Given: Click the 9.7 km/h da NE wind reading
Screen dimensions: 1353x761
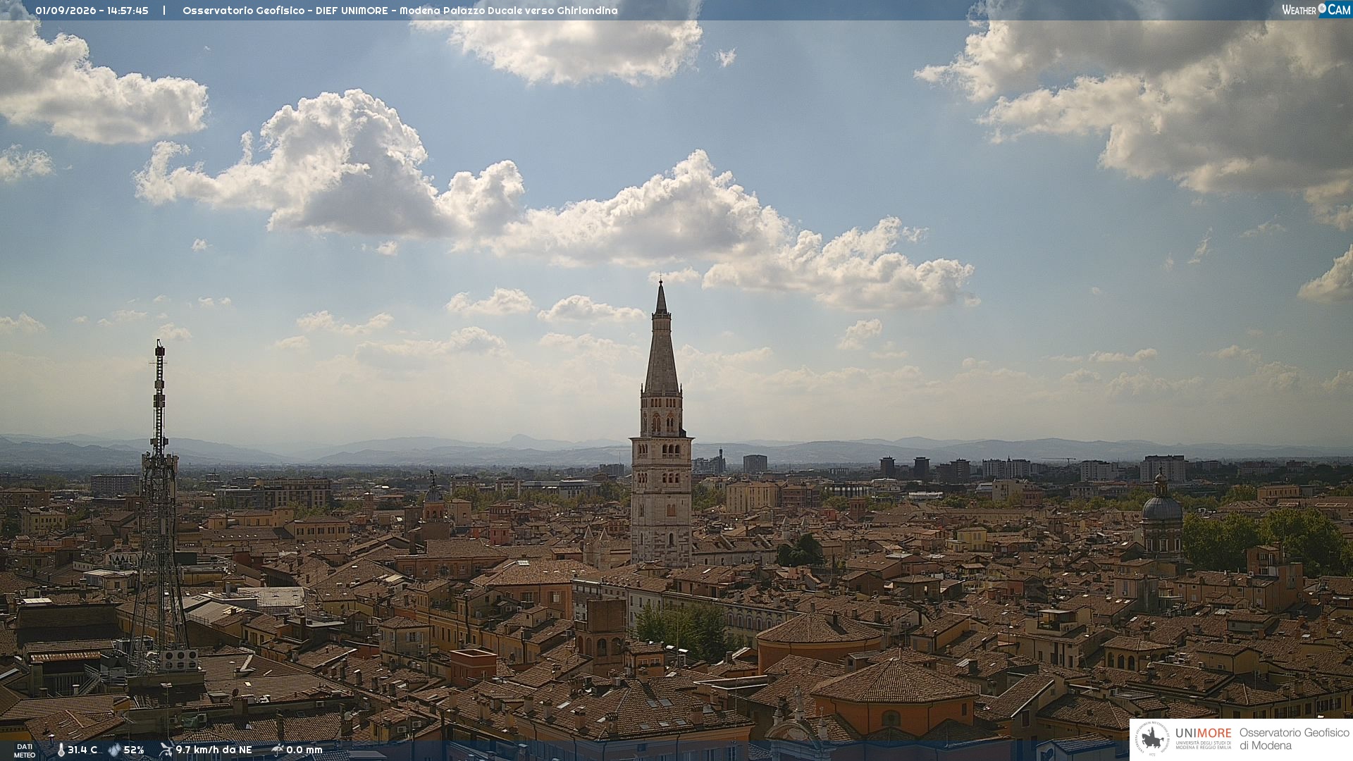Looking at the screenshot, I should [214, 750].
